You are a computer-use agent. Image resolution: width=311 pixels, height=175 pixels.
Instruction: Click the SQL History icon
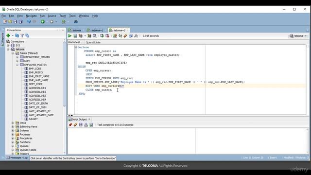[x=131, y=36]
